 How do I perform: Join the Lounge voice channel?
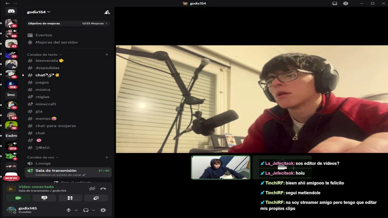(68, 163)
